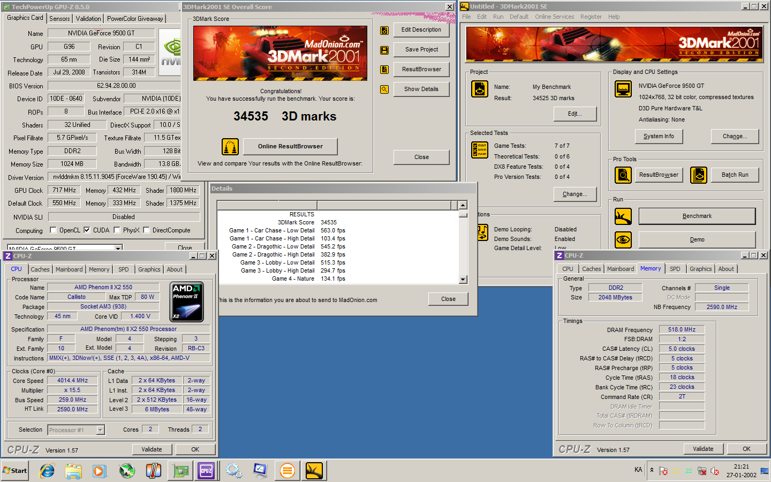Click the Selected Tests checklist icon
This screenshot has width=771, height=482.
tap(480, 150)
